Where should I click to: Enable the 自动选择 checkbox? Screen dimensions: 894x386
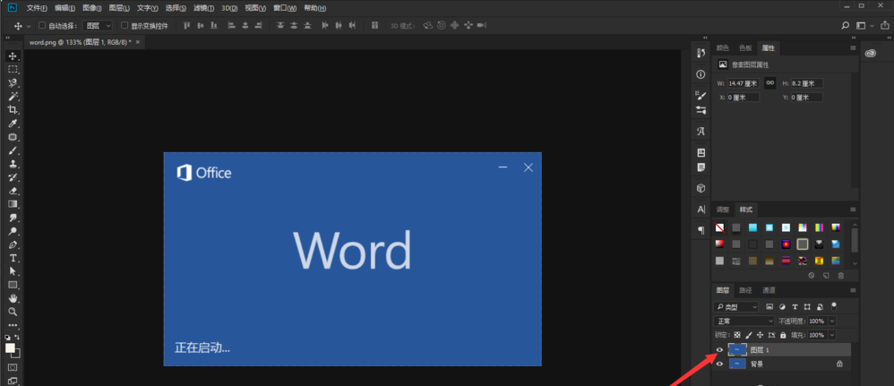tap(42, 26)
